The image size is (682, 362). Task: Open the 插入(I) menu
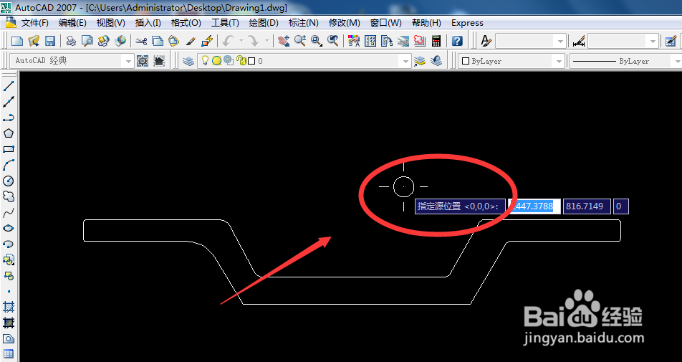148,23
